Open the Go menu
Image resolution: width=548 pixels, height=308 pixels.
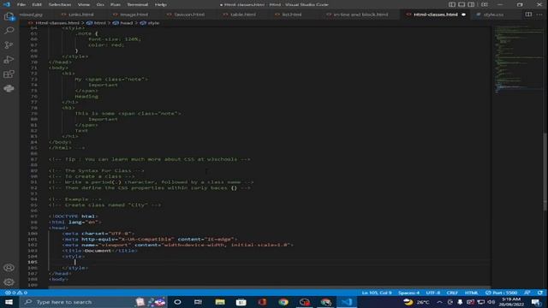click(x=100, y=4)
